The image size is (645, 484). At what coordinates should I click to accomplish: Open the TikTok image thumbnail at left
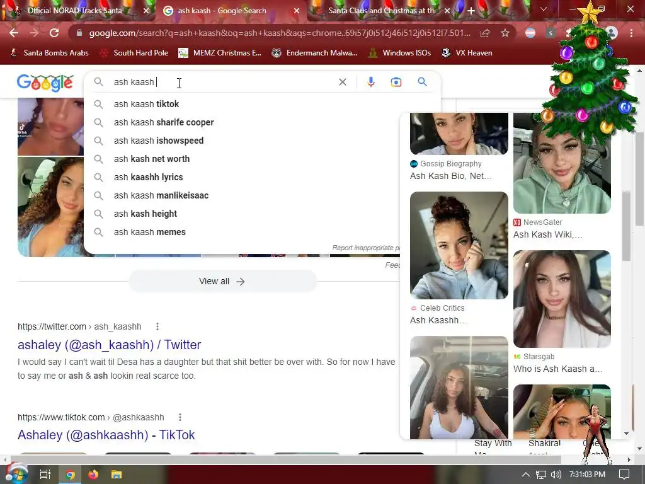(50, 127)
